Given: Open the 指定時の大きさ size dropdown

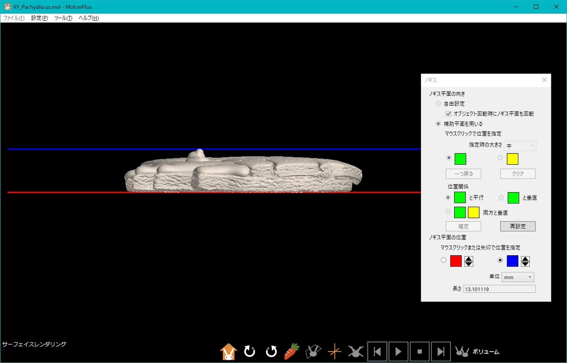Looking at the screenshot, I should (x=520, y=146).
